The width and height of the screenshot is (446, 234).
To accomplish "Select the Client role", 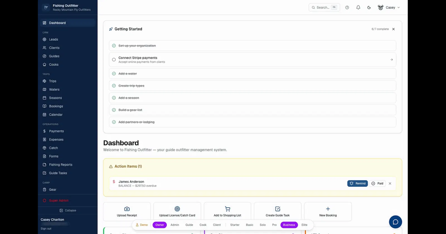I will pyautogui.click(x=217, y=225).
